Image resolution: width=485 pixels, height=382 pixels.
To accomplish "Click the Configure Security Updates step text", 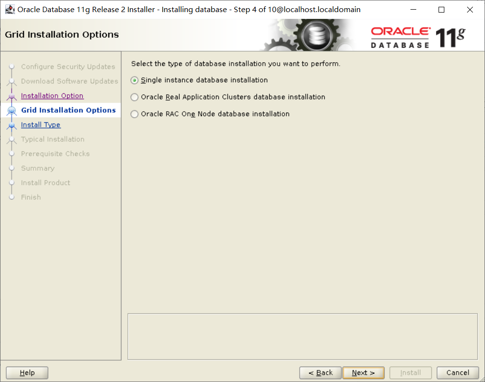I will (x=68, y=67).
